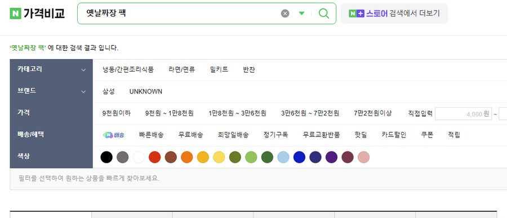Choose the 7만2천원이상 price range

(x=373, y=113)
